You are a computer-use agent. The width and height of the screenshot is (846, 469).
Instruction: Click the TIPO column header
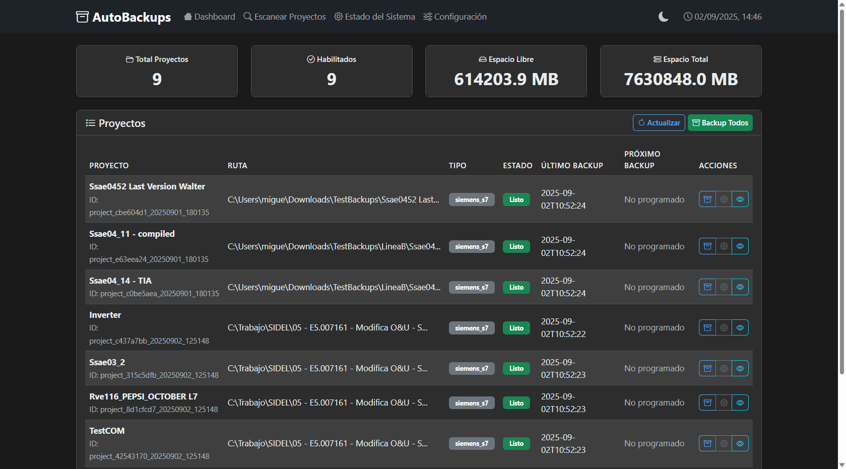(x=458, y=166)
